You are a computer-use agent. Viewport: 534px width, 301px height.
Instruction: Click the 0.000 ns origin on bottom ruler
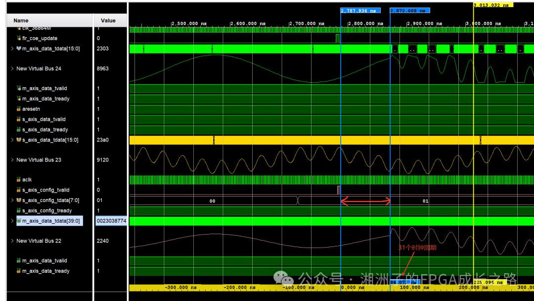tap(353, 288)
